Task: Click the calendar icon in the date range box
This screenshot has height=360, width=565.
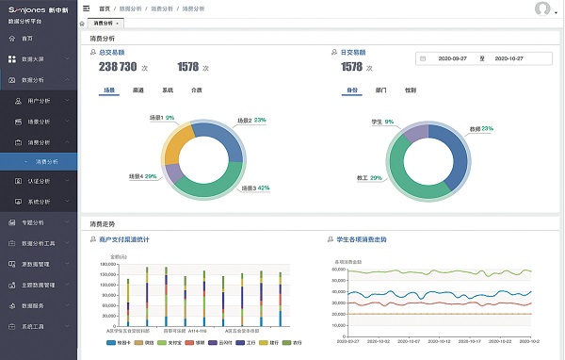Action: 423,58
